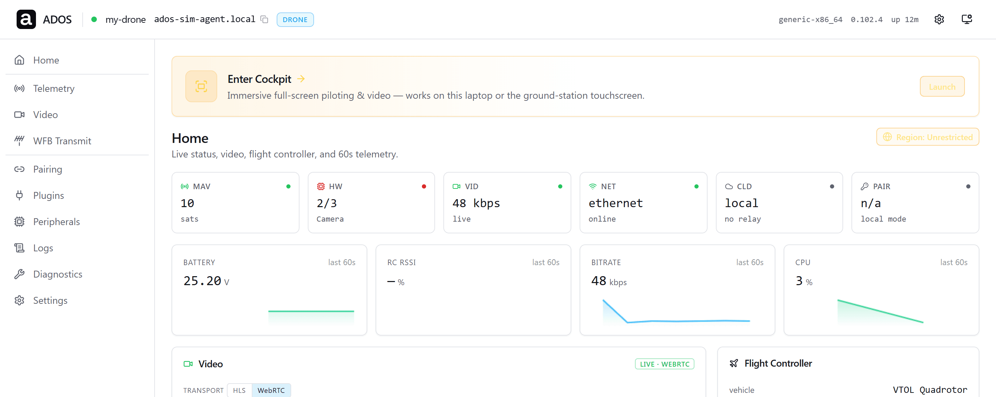
Task: View Logs page
Action: tap(77, 248)
